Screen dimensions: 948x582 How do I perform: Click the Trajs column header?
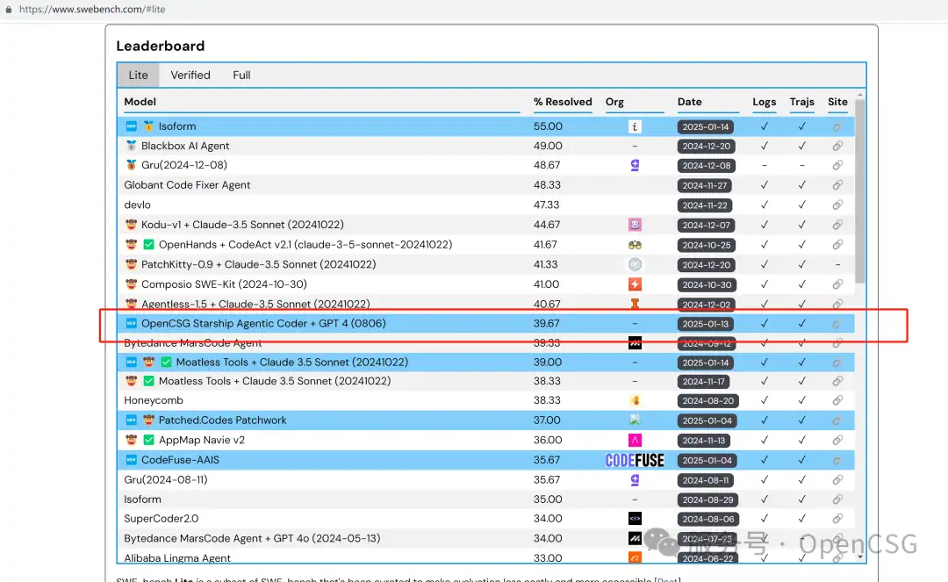pyautogui.click(x=801, y=102)
